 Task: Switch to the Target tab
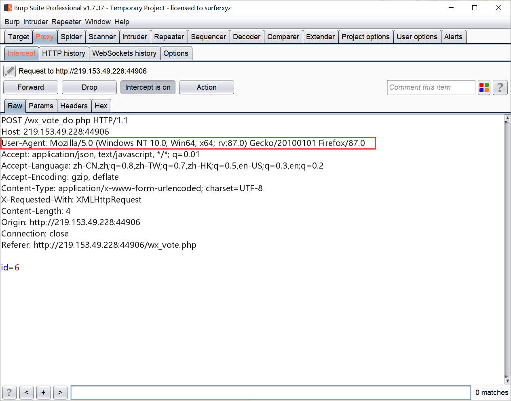(x=19, y=37)
